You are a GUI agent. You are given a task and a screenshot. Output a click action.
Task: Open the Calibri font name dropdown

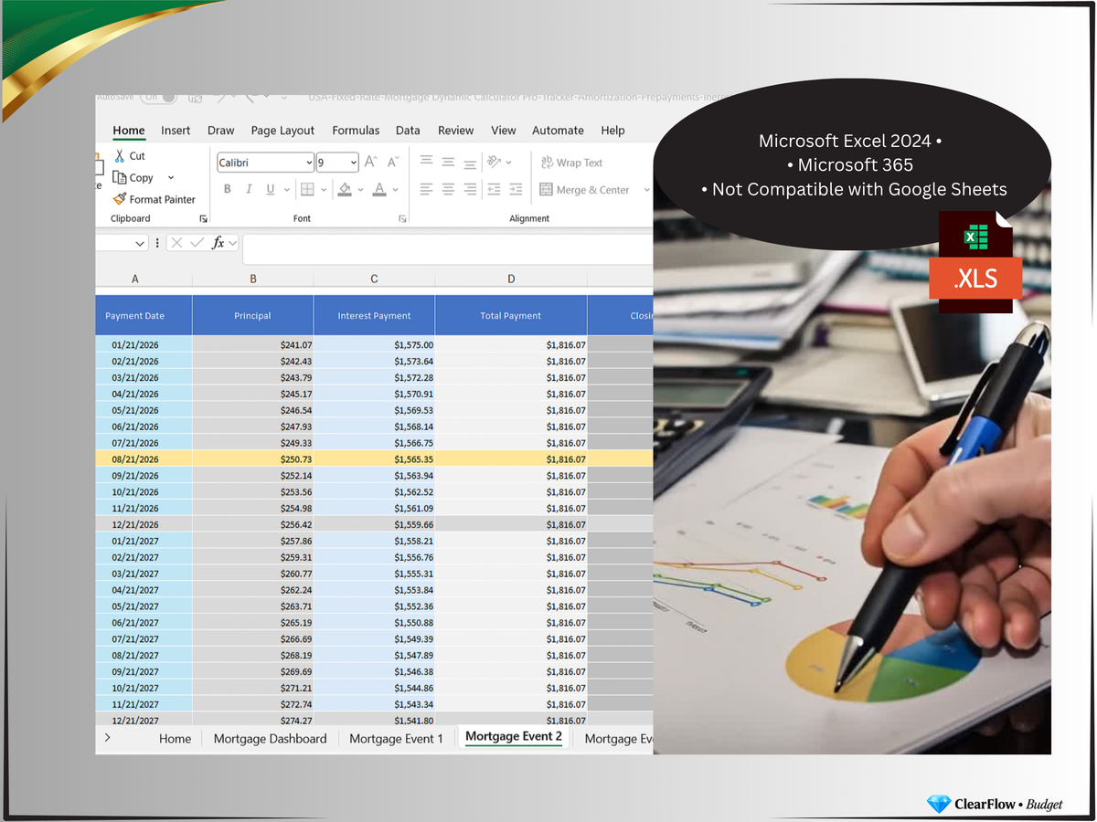pyautogui.click(x=309, y=163)
